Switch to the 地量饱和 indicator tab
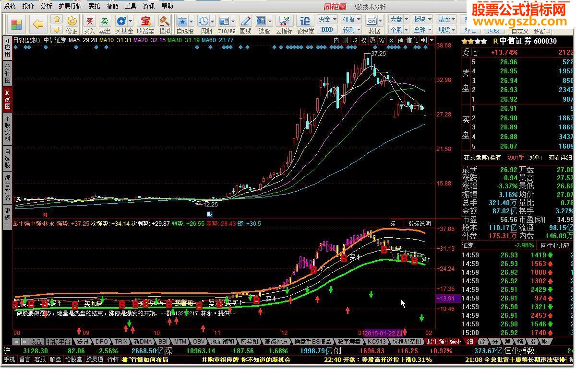Viewport: 576px width, 369px height. click(223, 342)
